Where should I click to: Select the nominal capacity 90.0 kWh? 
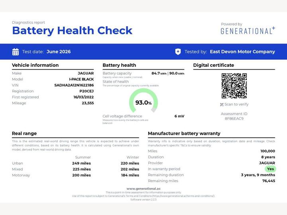(177, 73)
